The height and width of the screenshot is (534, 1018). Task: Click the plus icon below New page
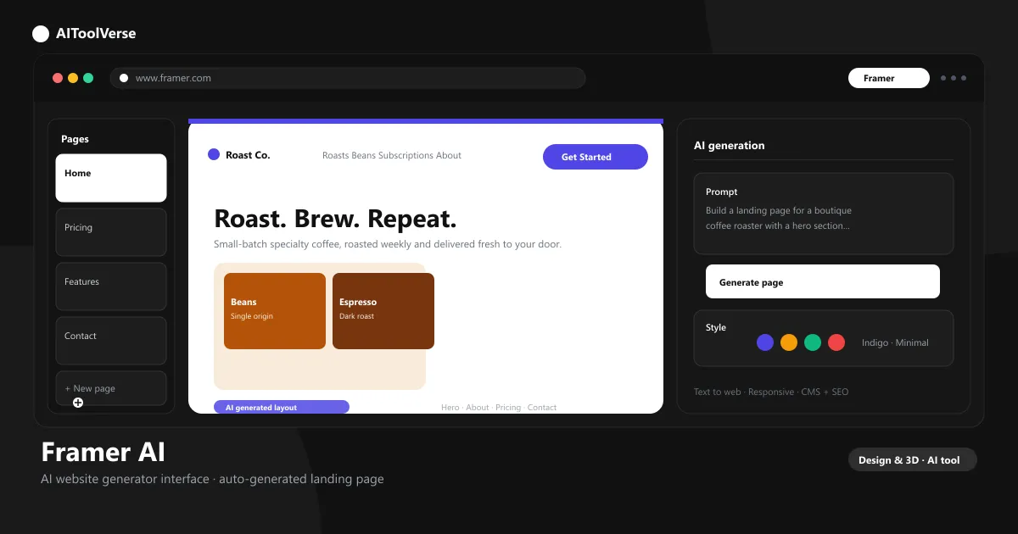(x=78, y=403)
